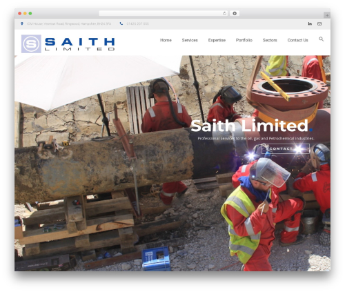345x292 pixels.
Task: Click the location pin icon beside the address
Action: pyautogui.click(x=22, y=23)
